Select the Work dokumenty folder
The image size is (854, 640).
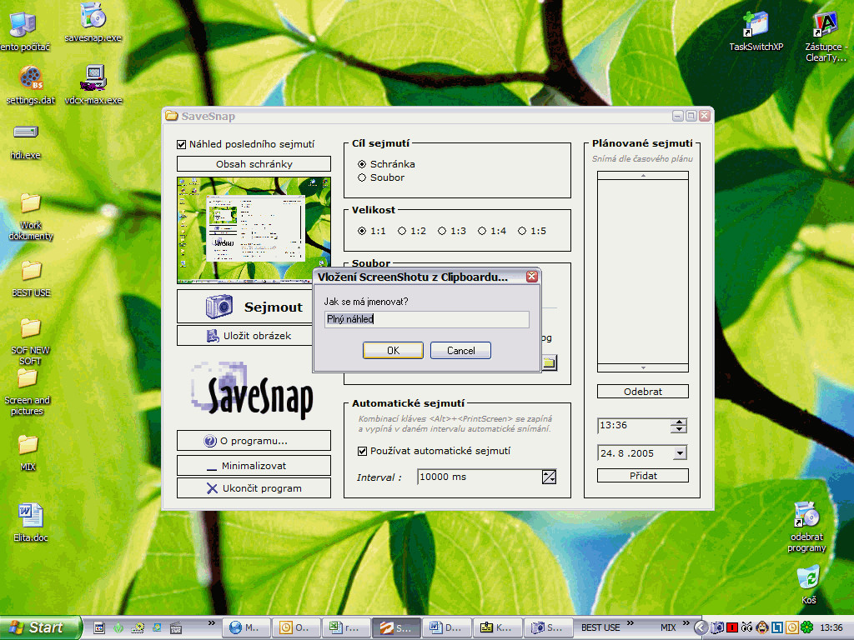31,217
